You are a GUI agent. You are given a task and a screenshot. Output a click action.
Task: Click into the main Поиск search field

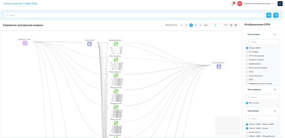click(134, 15)
